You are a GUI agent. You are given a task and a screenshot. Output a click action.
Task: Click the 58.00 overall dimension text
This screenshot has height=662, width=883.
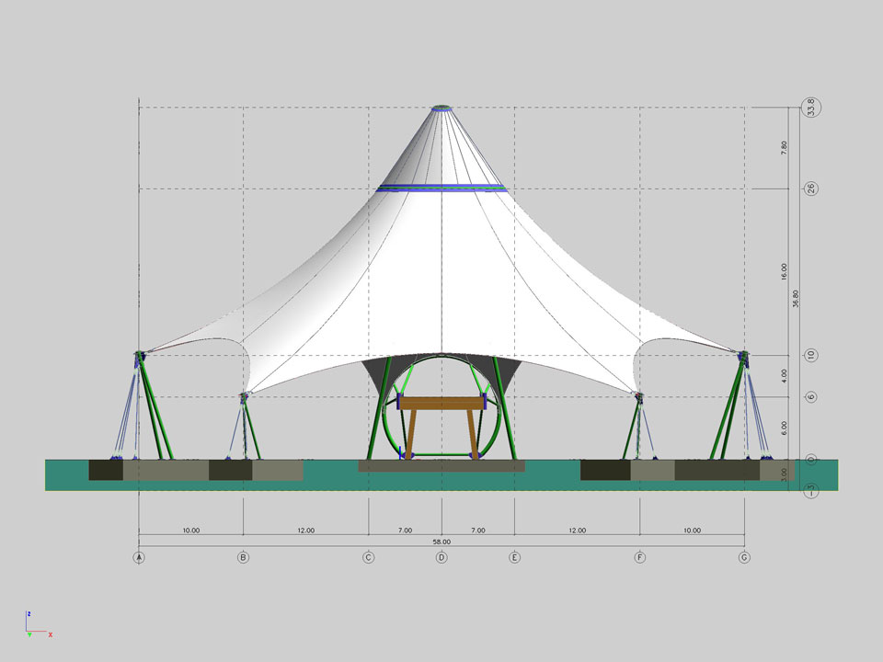coord(441,542)
